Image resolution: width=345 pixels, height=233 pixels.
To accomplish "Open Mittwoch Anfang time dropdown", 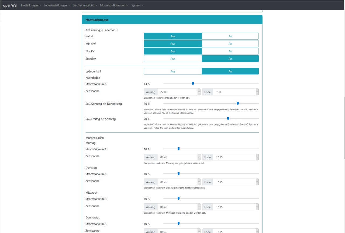I will tap(179, 207).
